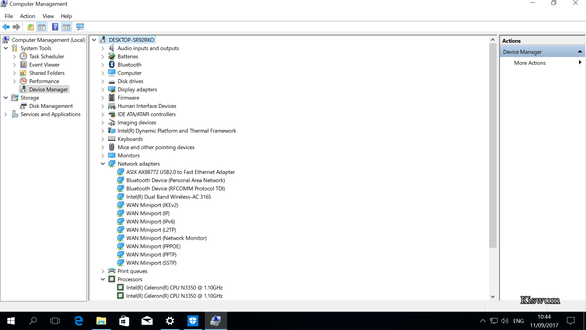Click the scan for hardware monitor icon
586x330 pixels.
pos(80,27)
